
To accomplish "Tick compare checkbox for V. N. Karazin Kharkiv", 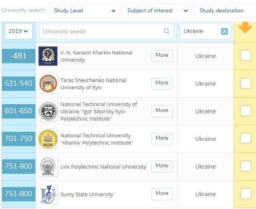I will 246,55.
